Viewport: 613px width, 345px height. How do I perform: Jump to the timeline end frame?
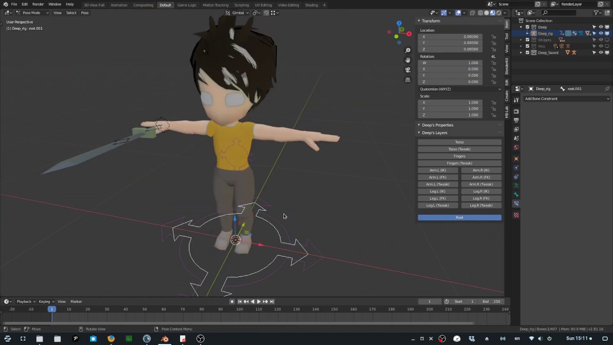pyautogui.click(x=272, y=301)
